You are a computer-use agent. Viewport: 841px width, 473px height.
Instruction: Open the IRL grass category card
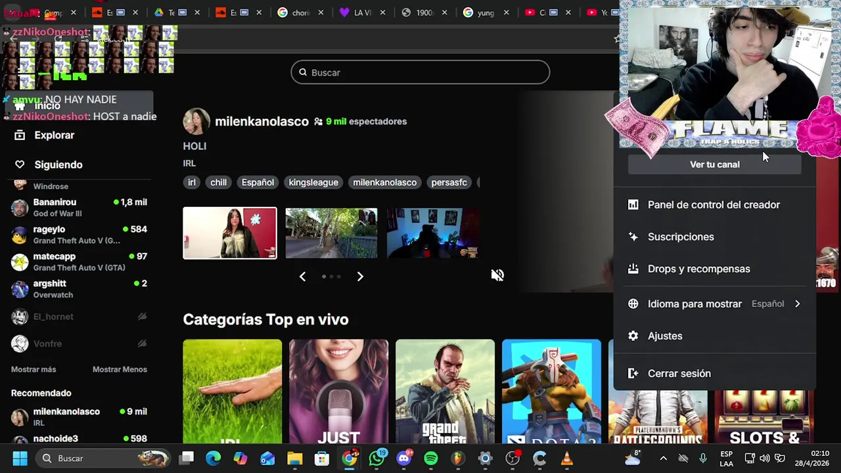tap(232, 392)
